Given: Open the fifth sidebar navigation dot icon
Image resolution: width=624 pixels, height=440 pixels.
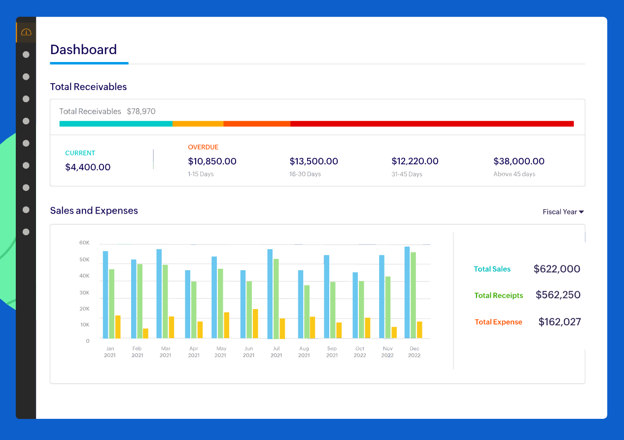Looking at the screenshot, I should pyautogui.click(x=26, y=143).
